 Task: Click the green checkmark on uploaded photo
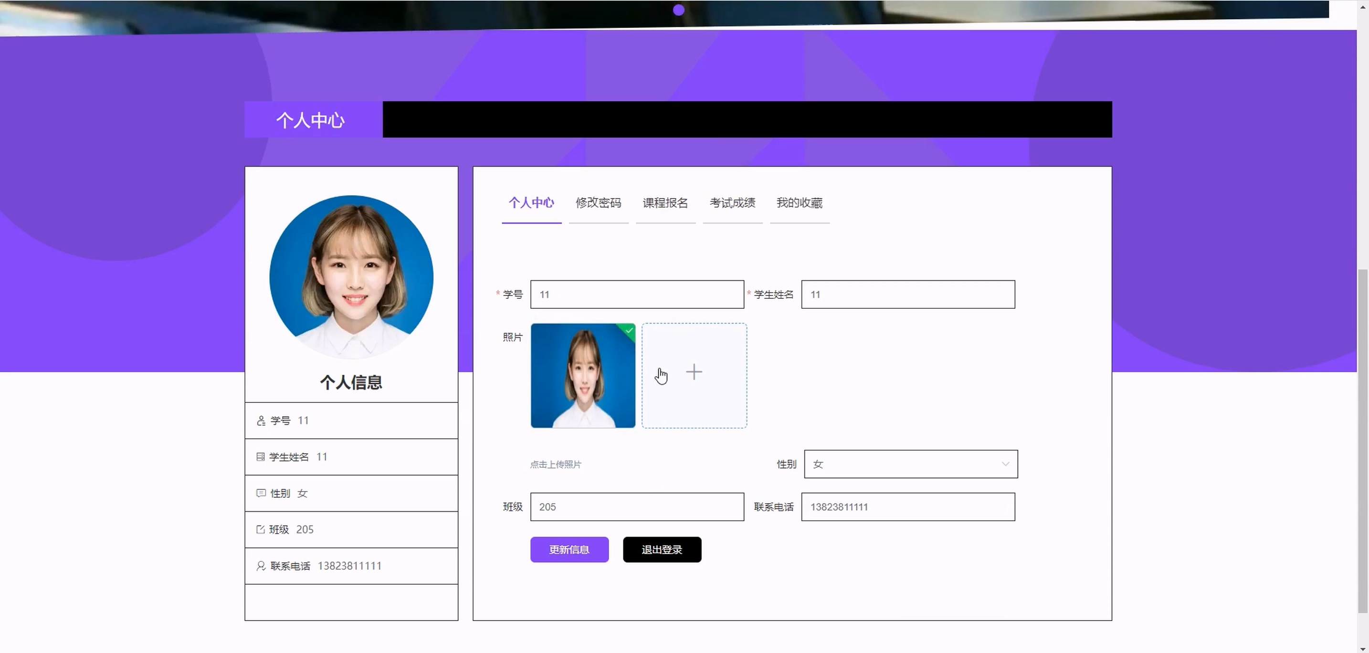(629, 330)
